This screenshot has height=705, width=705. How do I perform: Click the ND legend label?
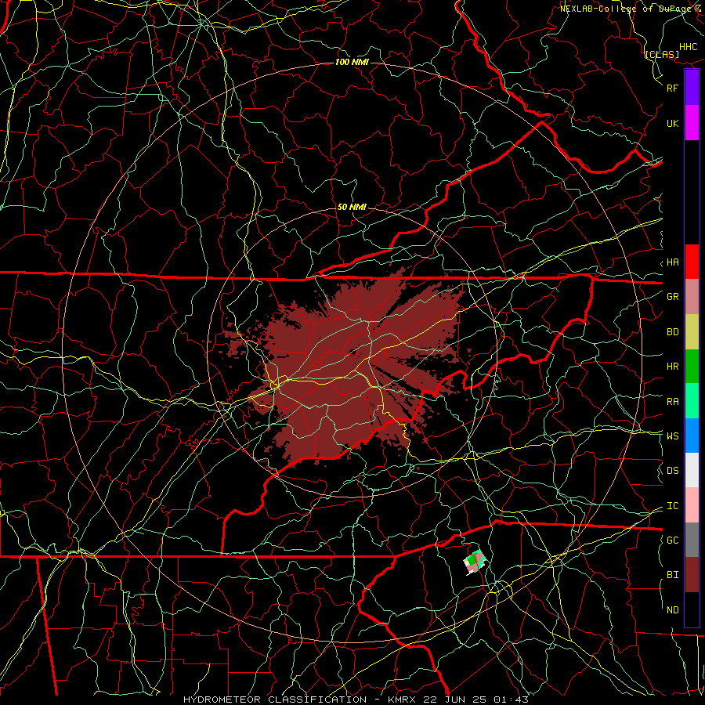tap(672, 610)
